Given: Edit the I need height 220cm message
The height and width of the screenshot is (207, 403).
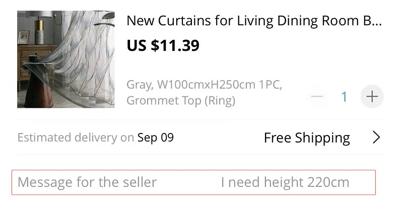Looking at the screenshot, I should coord(285,182).
